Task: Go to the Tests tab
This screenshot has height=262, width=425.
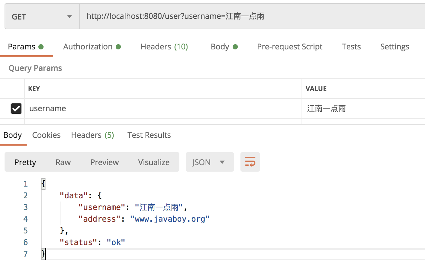Action: 351,47
